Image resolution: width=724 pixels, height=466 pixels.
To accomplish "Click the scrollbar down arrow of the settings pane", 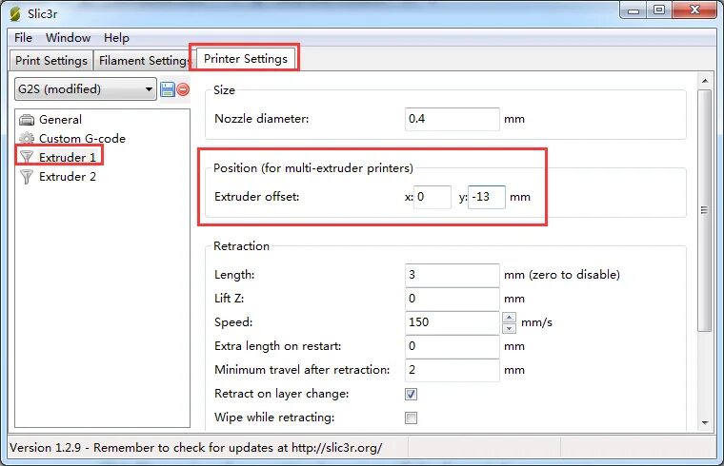I will click(x=705, y=422).
